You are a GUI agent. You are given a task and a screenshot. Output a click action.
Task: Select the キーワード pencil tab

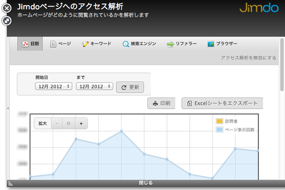tap(96, 44)
